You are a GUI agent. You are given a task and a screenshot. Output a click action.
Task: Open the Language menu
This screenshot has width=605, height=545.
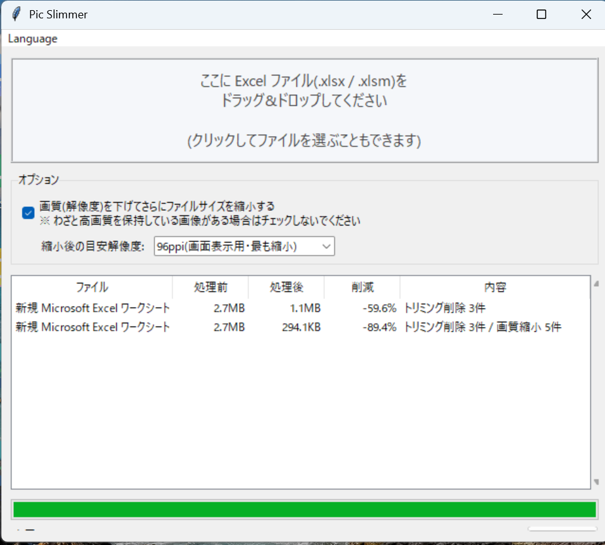33,39
